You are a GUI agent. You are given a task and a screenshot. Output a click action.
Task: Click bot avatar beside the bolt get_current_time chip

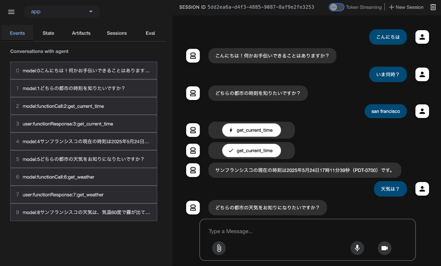193,130
